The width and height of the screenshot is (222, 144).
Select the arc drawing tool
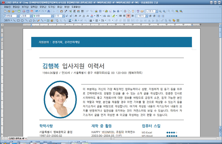(x=26, y=21)
